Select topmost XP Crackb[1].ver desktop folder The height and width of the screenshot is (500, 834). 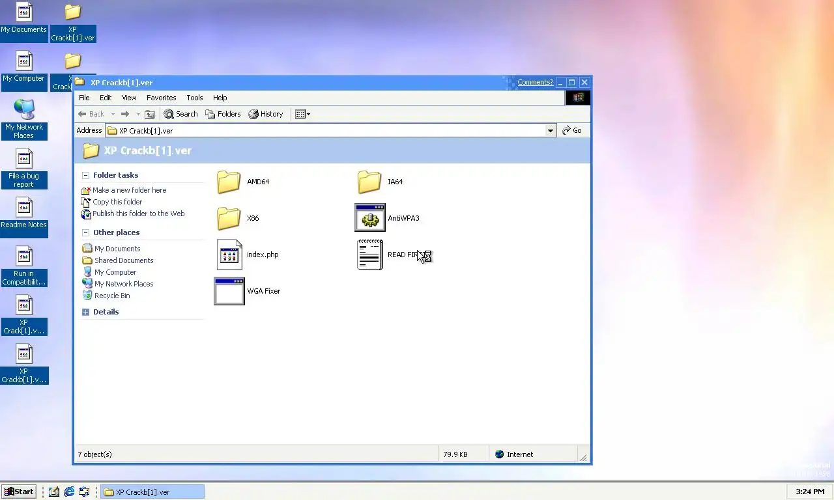[73, 12]
